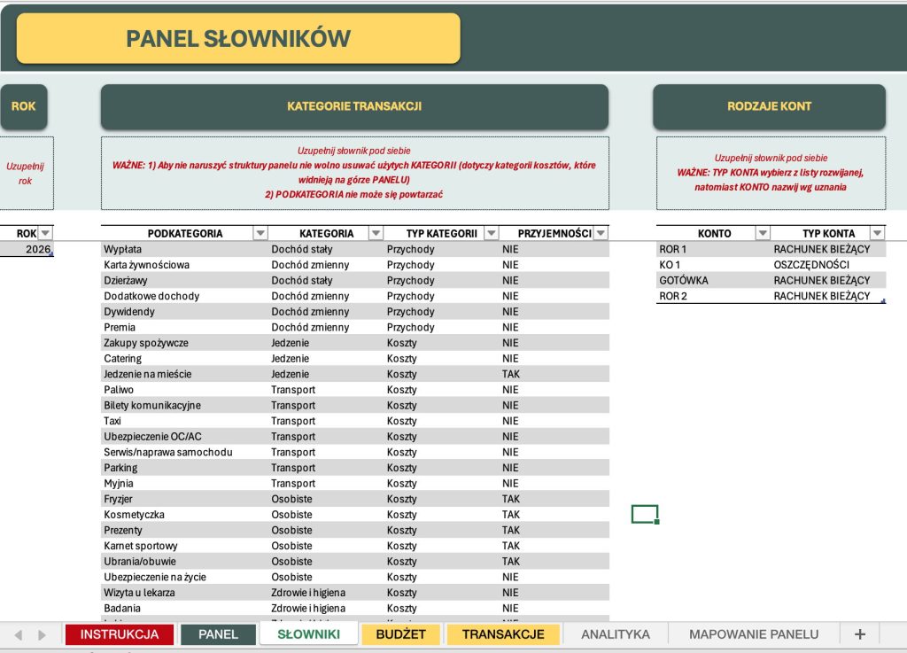Open the TRANSAKCJE sheet tab
Screen dimensions: 907x653
point(503,634)
